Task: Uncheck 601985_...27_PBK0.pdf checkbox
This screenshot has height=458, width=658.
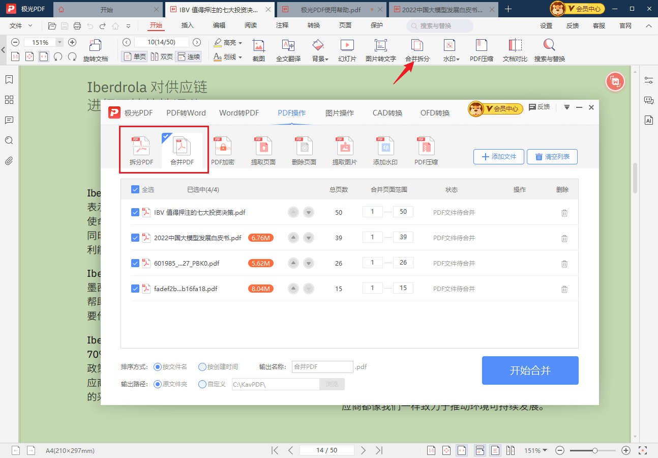Action: click(x=135, y=263)
